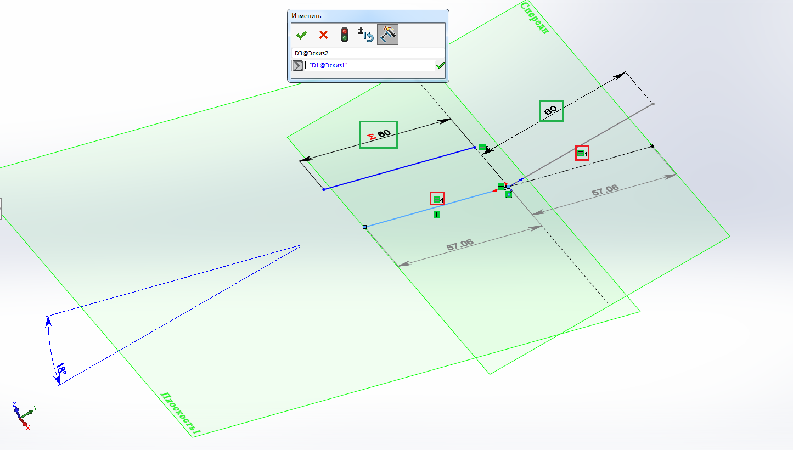Select the dark blue sketch line
This screenshot has width=793, height=450.
tap(399, 168)
